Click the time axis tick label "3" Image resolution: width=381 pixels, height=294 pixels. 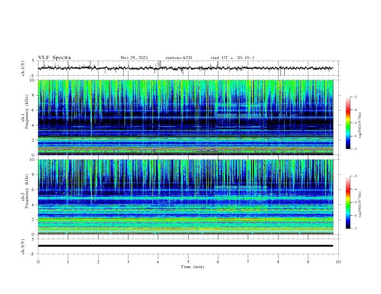click(x=128, y=262)
